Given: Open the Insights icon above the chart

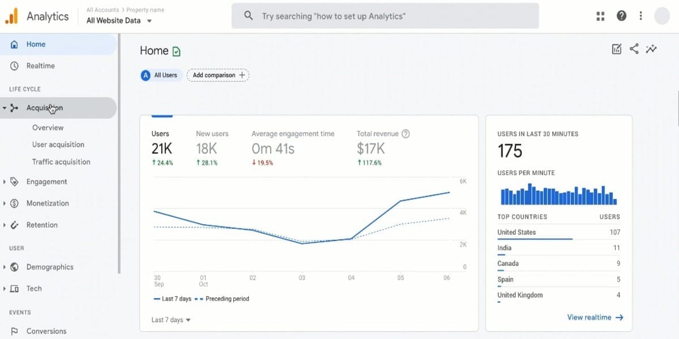Looking at the screenshot, I should pos(651,49).
